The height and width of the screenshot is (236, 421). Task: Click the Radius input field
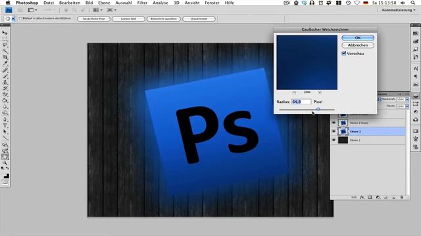pos(301,102)
